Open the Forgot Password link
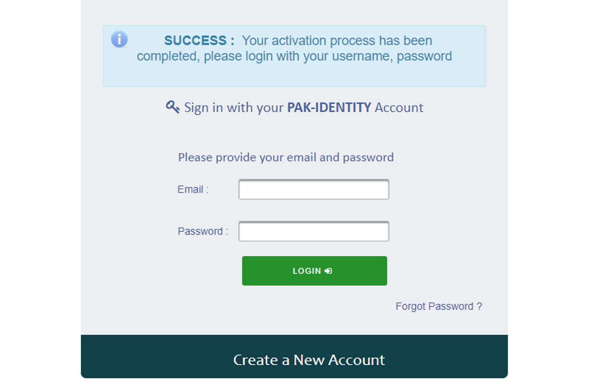 [439, 306]
